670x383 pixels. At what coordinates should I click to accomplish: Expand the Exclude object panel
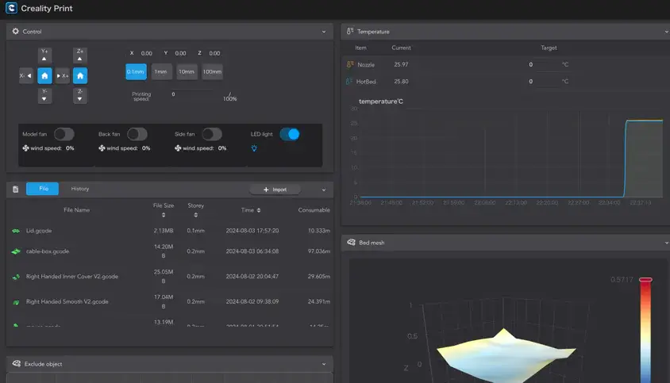pos(324,364)
